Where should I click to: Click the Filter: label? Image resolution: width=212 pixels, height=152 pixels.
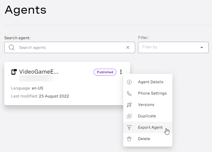coord(143,38)
